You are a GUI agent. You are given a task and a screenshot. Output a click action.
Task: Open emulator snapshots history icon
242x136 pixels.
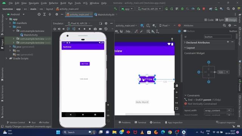tap(106, 29)
